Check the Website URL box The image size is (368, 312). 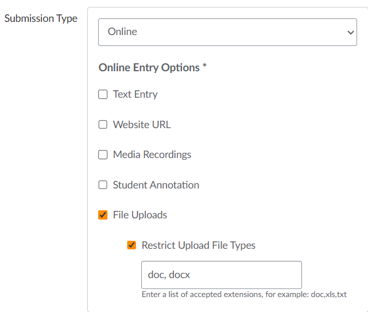(103, 125)
